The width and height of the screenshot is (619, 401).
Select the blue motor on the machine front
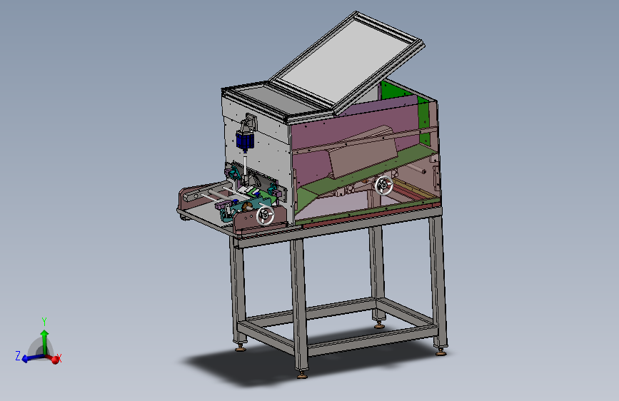click(x=245, y=141)
